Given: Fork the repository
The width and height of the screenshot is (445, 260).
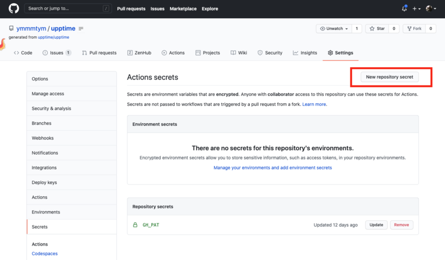Looking at the screenshot, I should click(414, 29).
